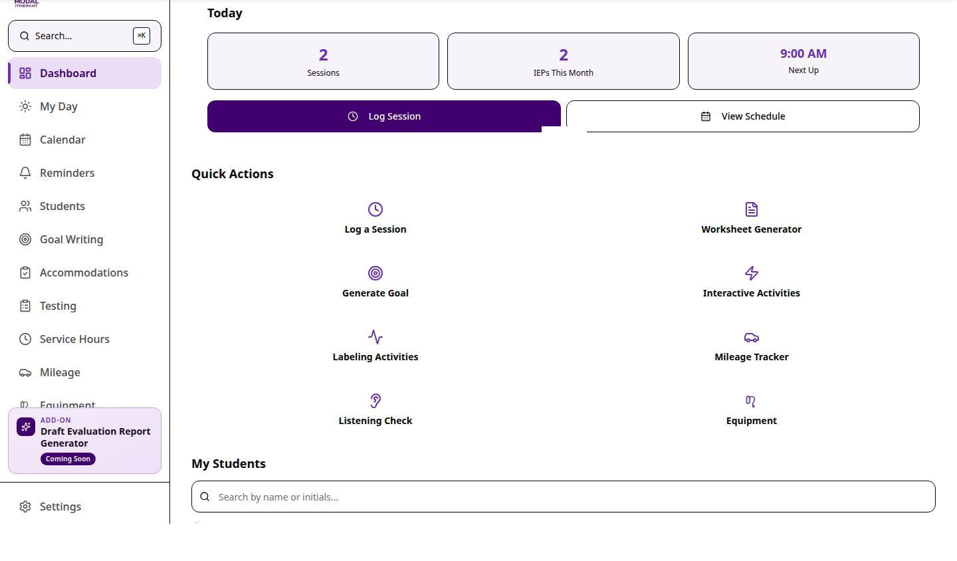This screenshot has height=561, width=957.
Task: Go to Testing in the sidebar
Action: point(85,306)
